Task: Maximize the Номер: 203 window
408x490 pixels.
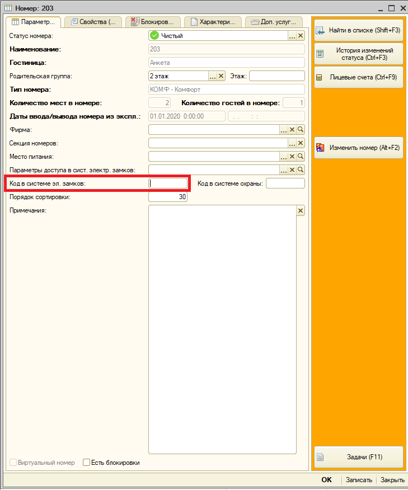Action: 391,8
